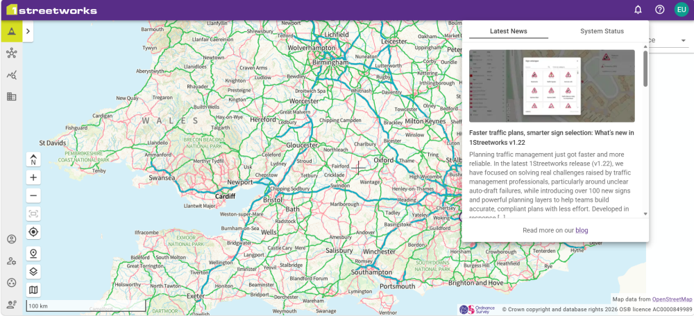Image resolution: width=694 pixels, height=316 pixels.
Task: Open the notifications bell
Action: [x=638, y=10]
